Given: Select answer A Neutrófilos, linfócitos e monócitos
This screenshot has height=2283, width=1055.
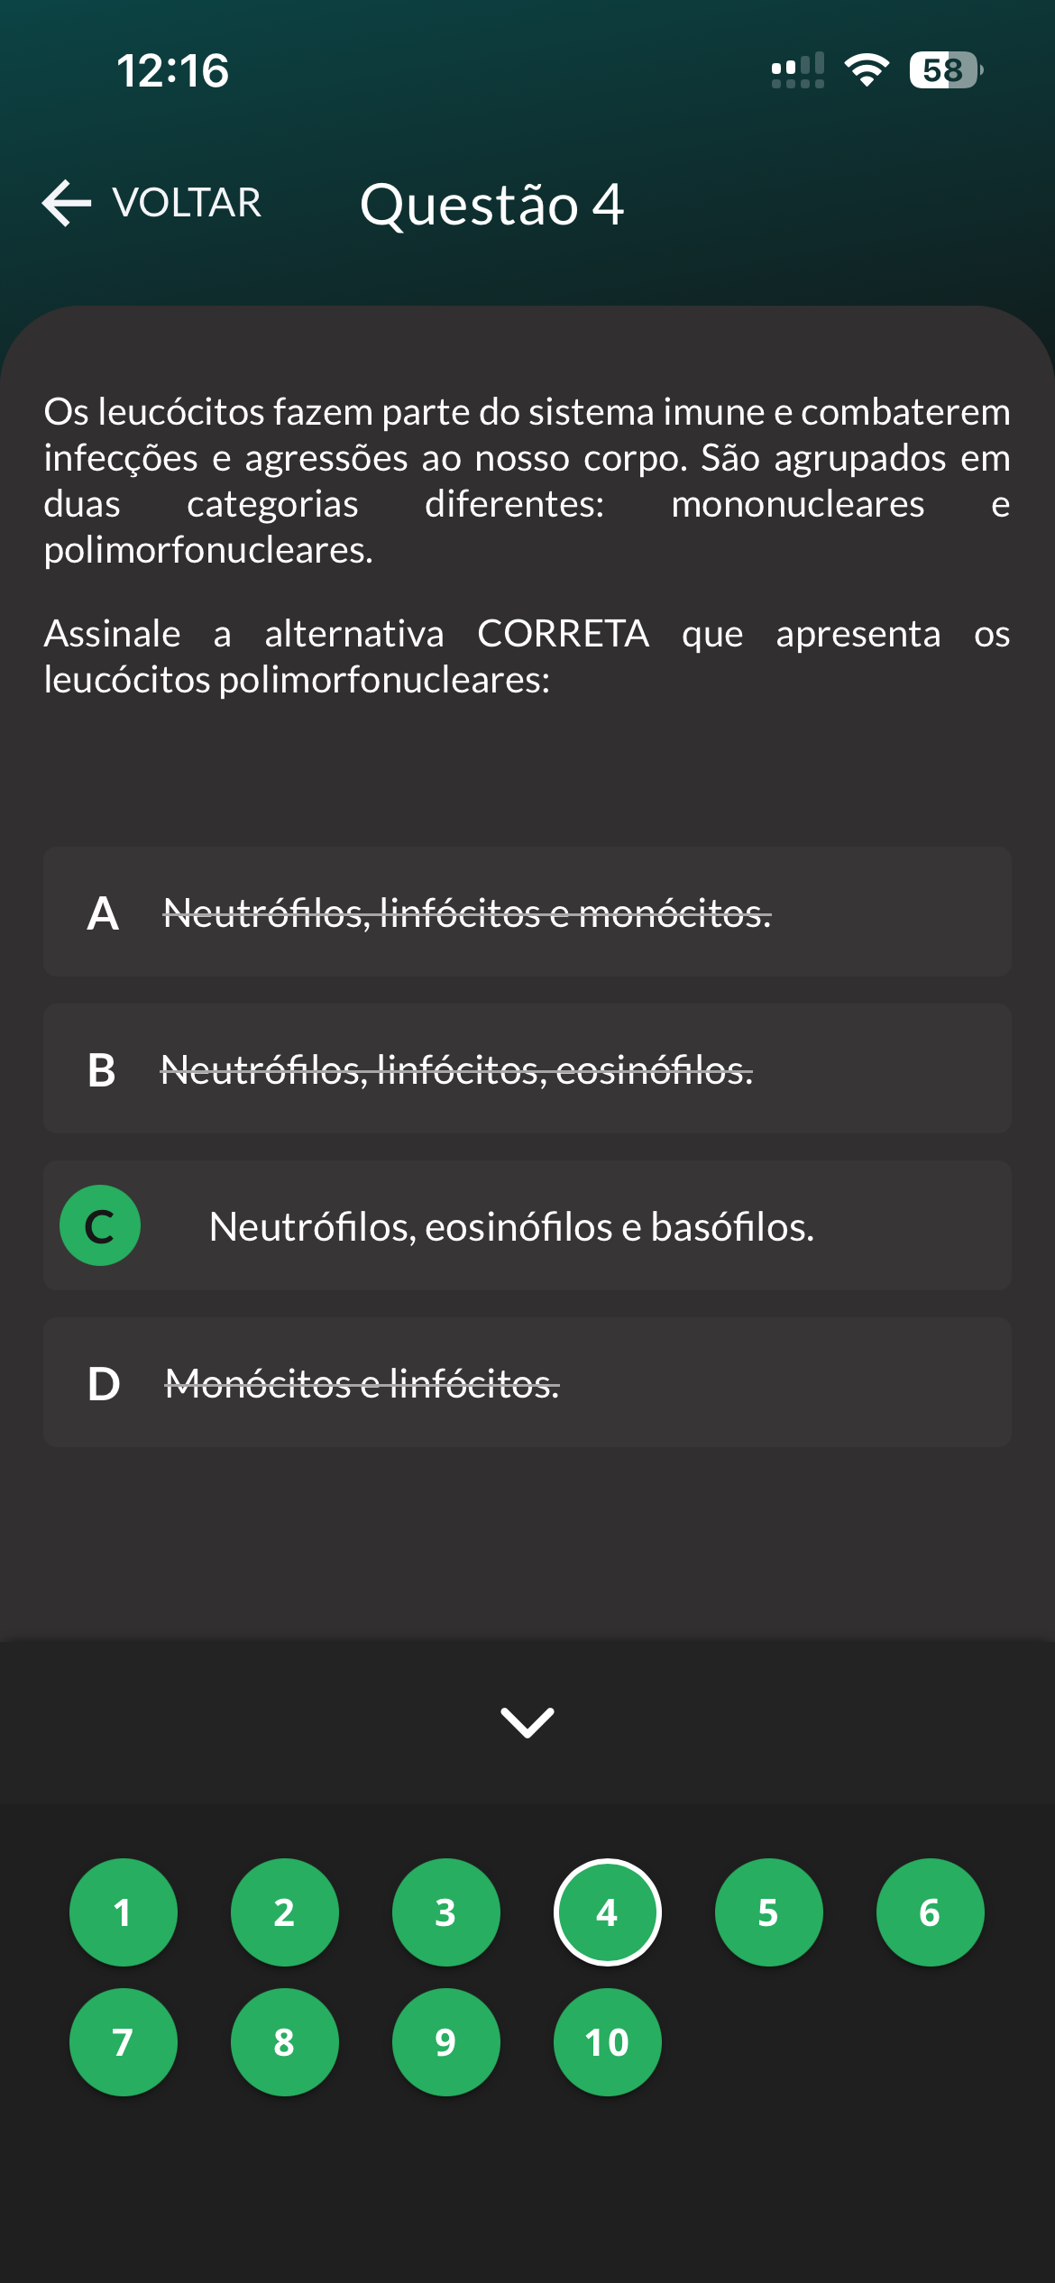Looking at the screenshot, I should pos(527,912).
